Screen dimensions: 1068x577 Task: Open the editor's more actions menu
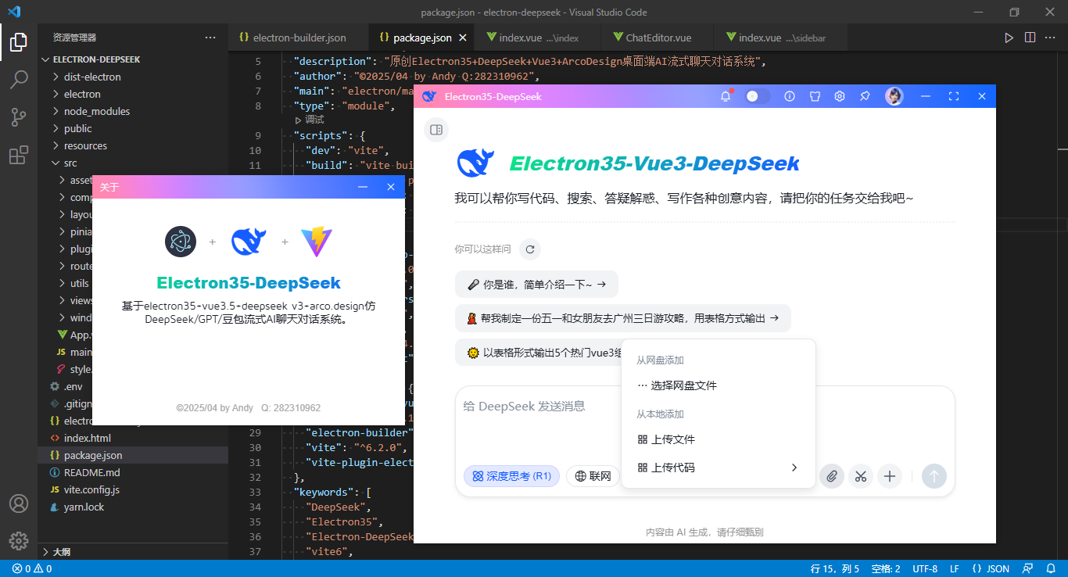coord(1052,38)
